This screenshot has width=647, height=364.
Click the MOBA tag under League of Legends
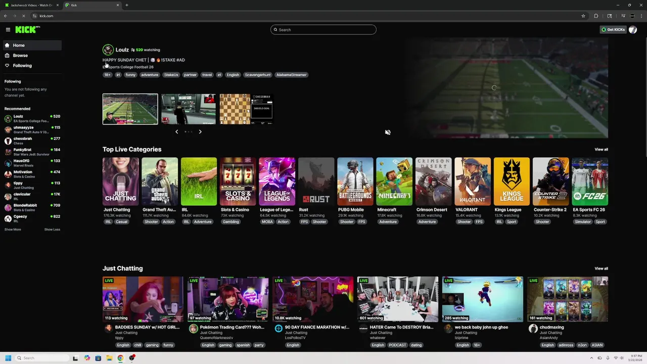tap(267, 222)
